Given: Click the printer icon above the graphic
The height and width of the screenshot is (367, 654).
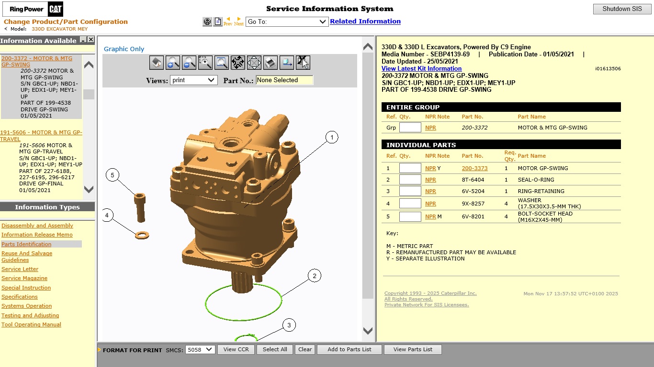Looking at the screenshot, I should pos(271,62).
